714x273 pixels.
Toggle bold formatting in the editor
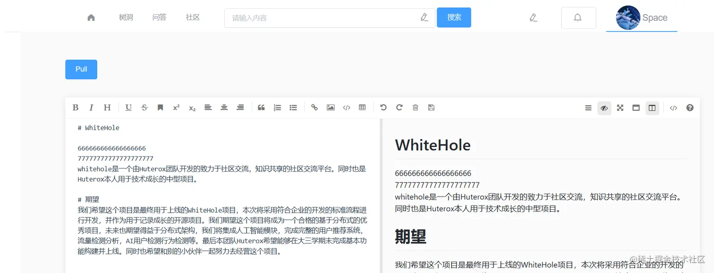(76, 108)
